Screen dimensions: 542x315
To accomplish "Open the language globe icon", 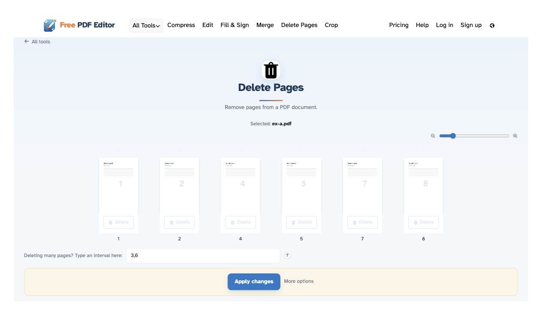I will (x=492, y=25).
